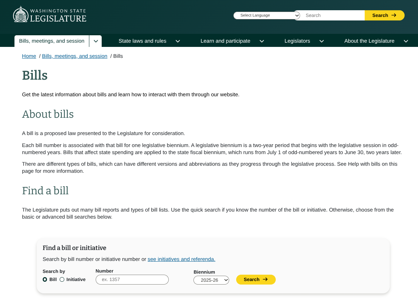Click the Washington State Legislature logo
418x305 pixels.
click(x=49, y=14)
